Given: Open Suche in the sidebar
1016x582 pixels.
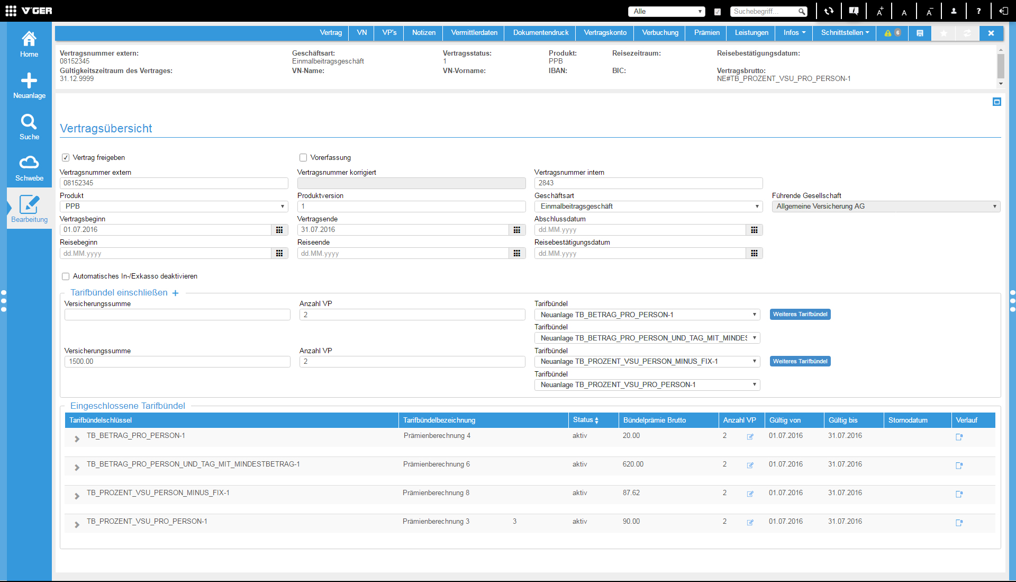Looking at the screenshot, I should click(29, 127).
